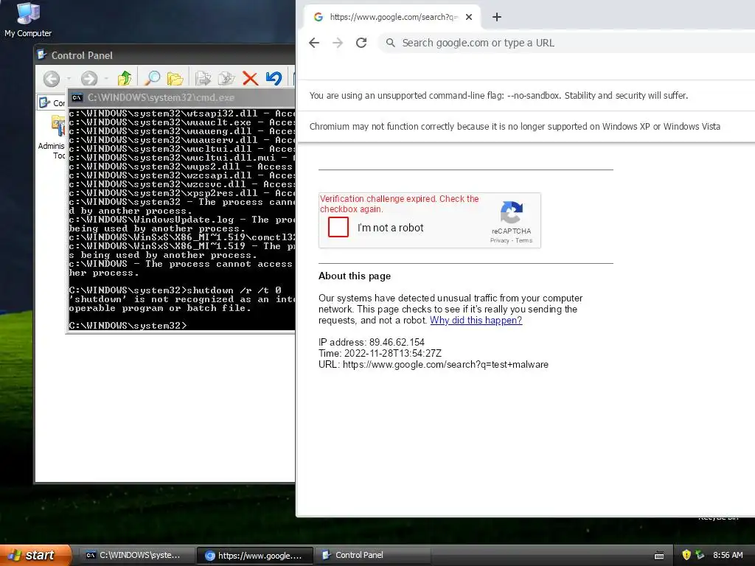
Task: Check the I'm not a robot checkbox
Action: (x=338, y=227)
